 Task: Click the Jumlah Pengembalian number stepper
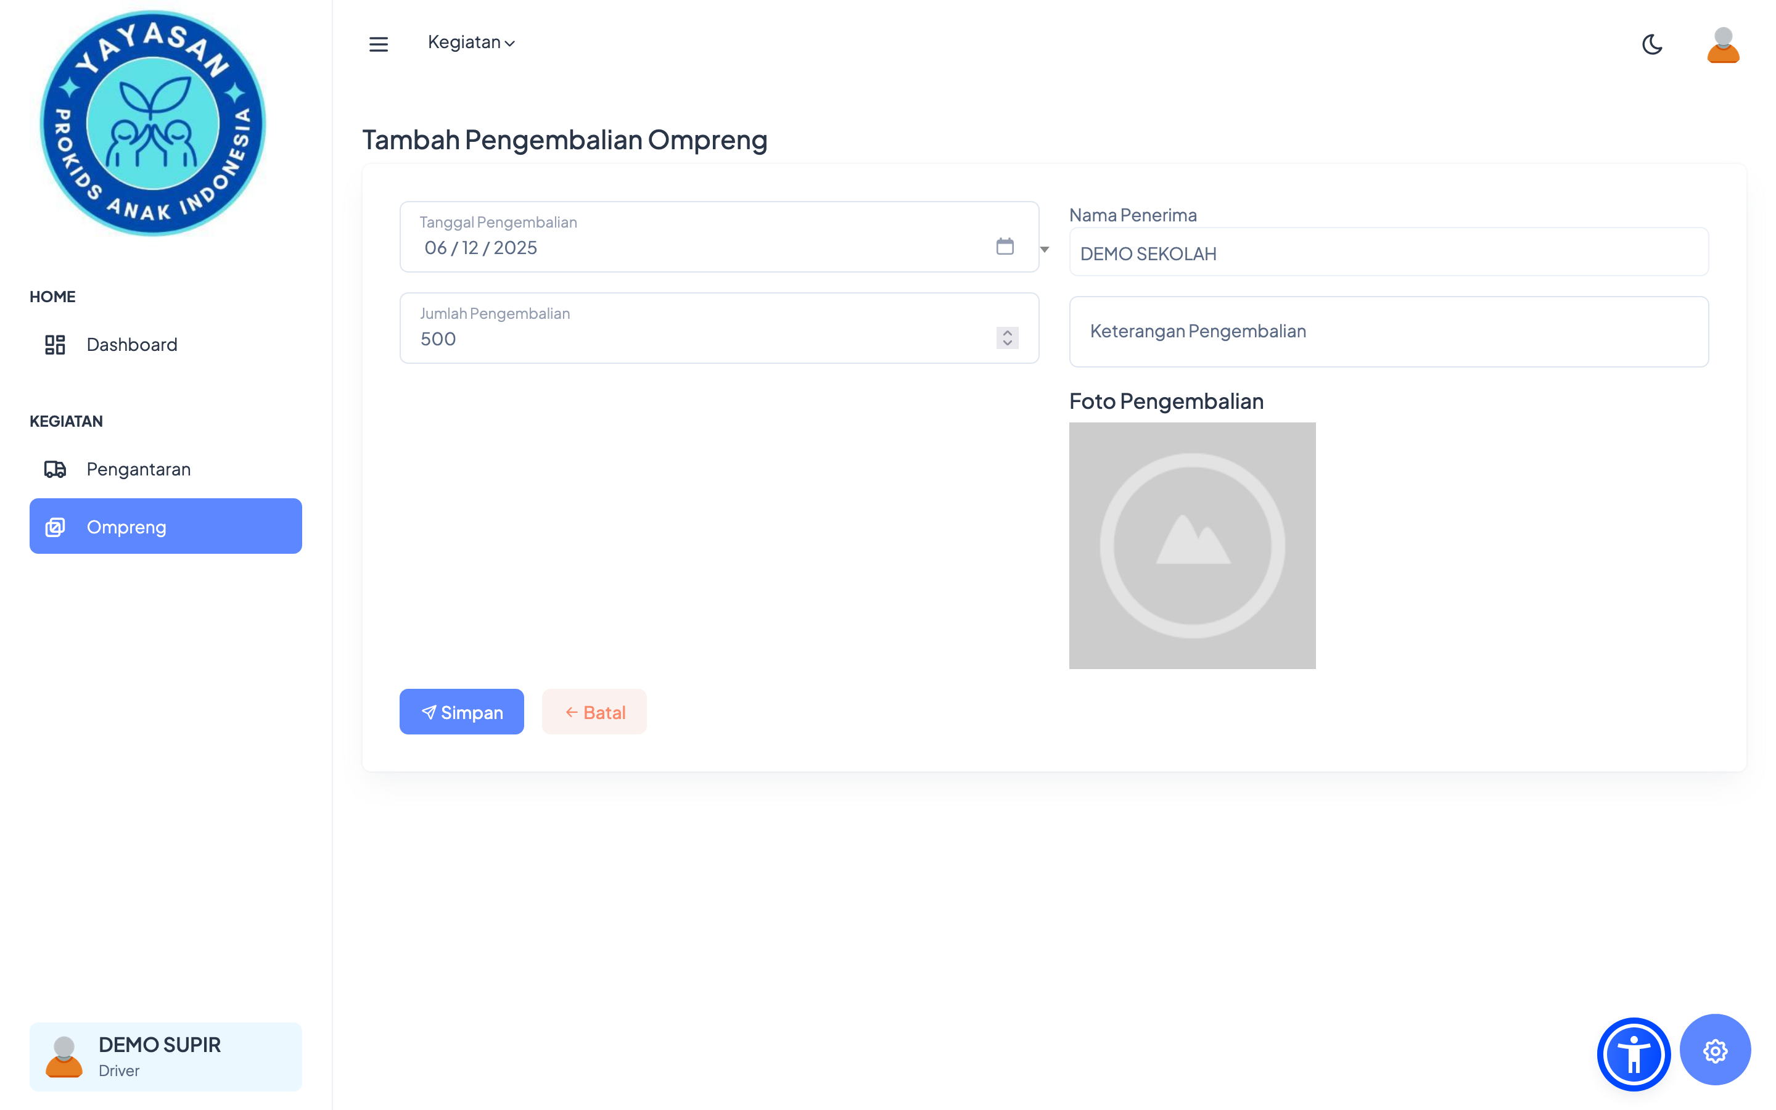(x=1007, y=338)
